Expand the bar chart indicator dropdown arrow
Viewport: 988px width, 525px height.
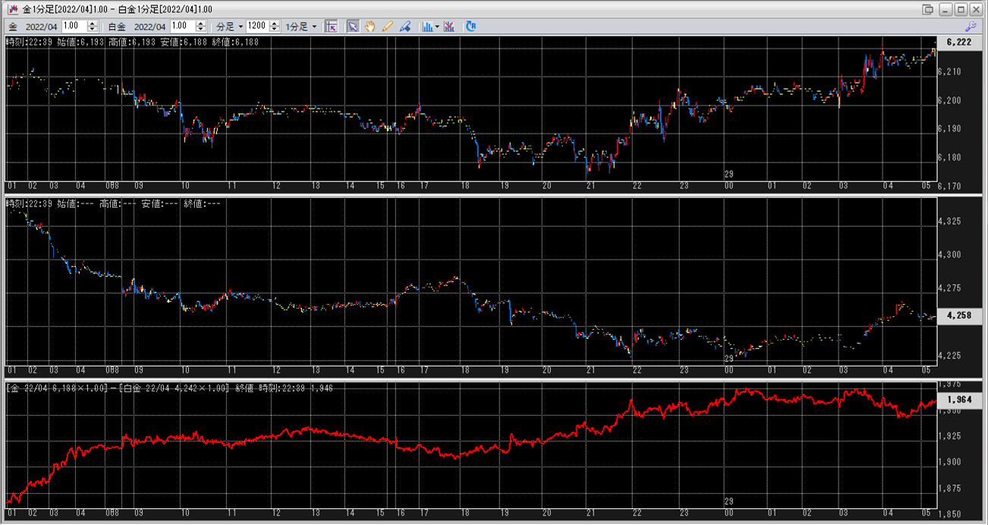point(437,27)
